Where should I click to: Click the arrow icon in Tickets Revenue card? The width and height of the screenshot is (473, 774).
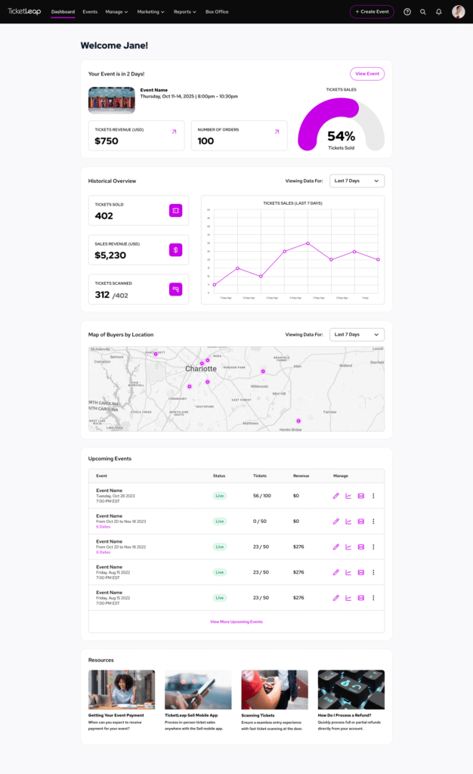pyautogui.click(x=174, y=132)
